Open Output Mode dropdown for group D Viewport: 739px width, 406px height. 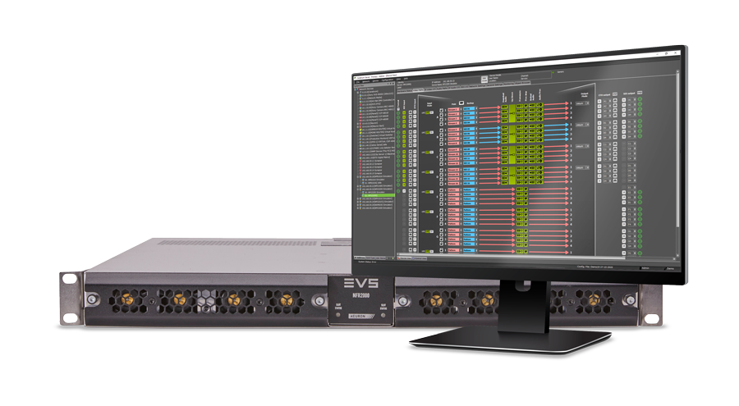[582, 167]
